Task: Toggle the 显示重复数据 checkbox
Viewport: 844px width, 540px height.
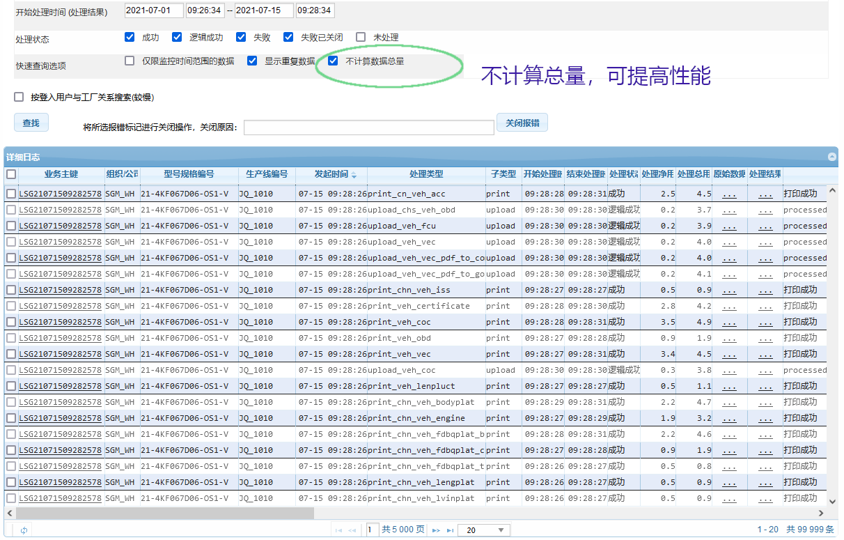Action: point(252,61)
